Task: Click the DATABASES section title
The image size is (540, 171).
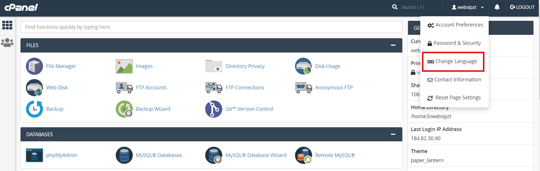Action: (40, 134)
